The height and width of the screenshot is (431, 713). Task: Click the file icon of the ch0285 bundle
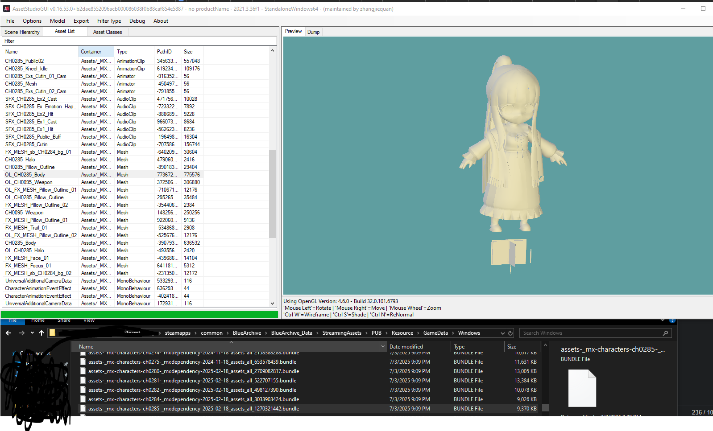point(83,409)
